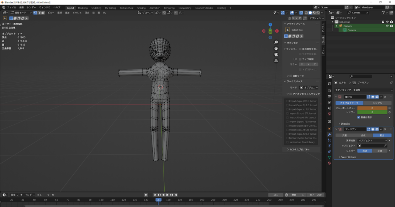Open the 演算対象 オブジェクト dropdown
Image resolution: width=395 pixels, height=207 pixels.
click(x=372, y=140)
